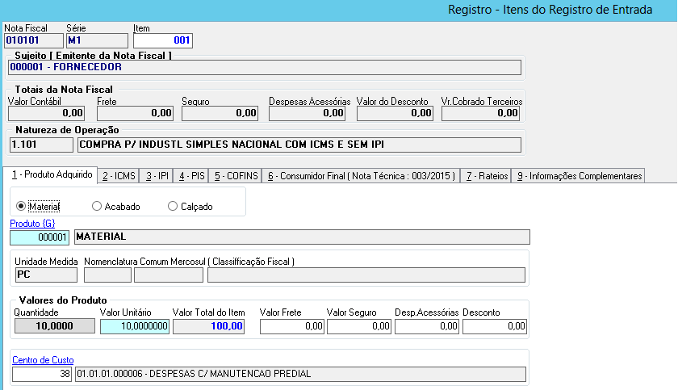Click the Centro de Custo code 38
Image resolution: width=678 pixels, height=390 pixels.
(x=42, y=375)
